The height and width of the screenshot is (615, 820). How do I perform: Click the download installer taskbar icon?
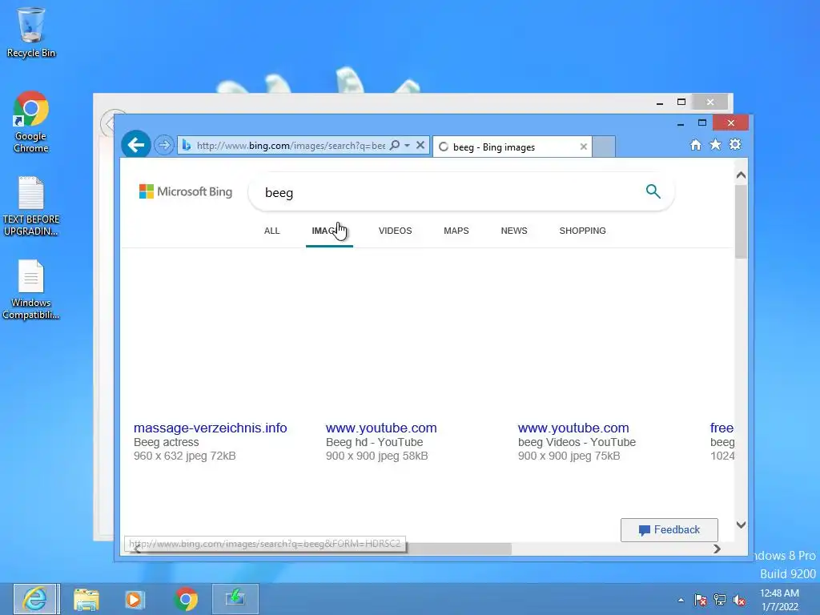click(x=235, y=599)
